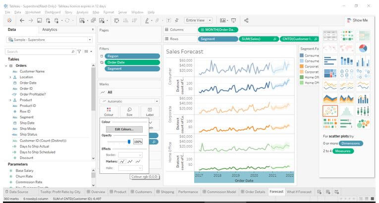Click the field Search box
The height and width of the screenshot is (203, 379).
click(40, 51)
